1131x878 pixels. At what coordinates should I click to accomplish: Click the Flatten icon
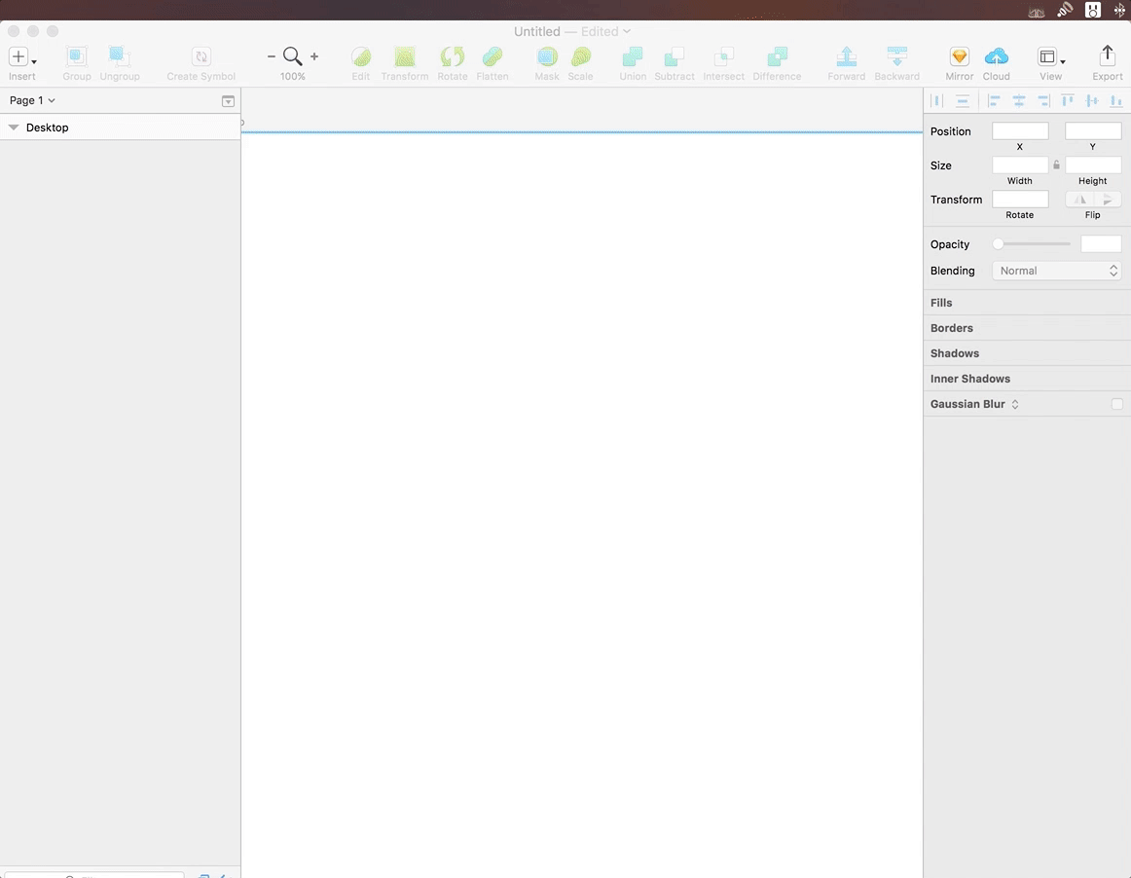tap(492, 56)
